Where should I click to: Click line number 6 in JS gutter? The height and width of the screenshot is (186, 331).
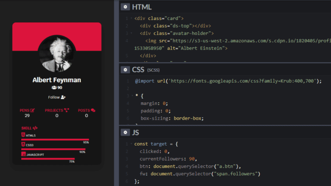127,181
